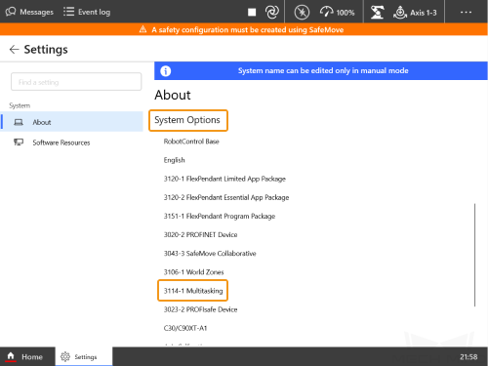Select the robot mechanical unit icon
This screenshot has width=488, height=366.
point(377,13)
